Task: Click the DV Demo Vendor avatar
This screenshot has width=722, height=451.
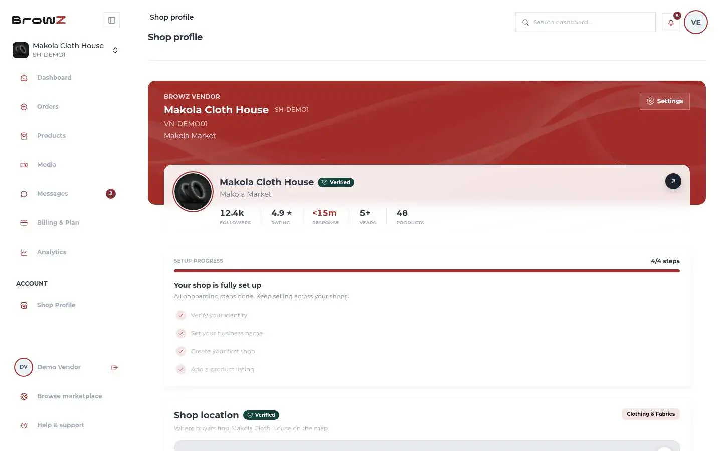Action: pos(24,367)
